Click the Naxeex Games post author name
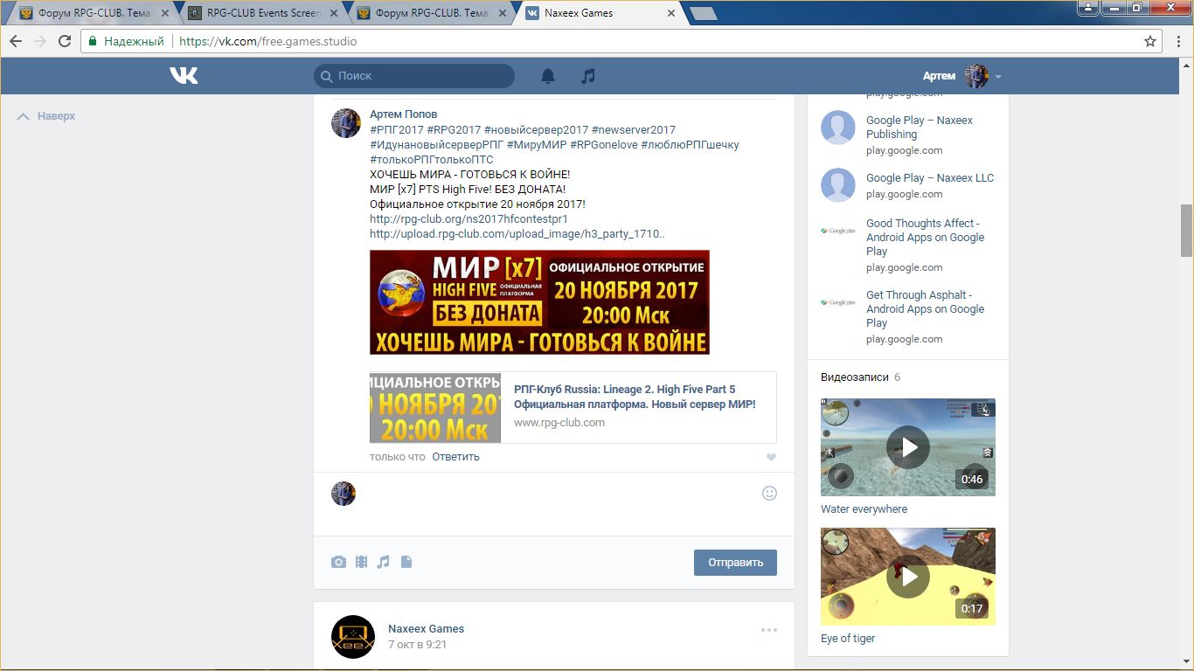 [427, 629]
